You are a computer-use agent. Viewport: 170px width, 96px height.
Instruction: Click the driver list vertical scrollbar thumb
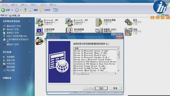click(x=118, y=55)
